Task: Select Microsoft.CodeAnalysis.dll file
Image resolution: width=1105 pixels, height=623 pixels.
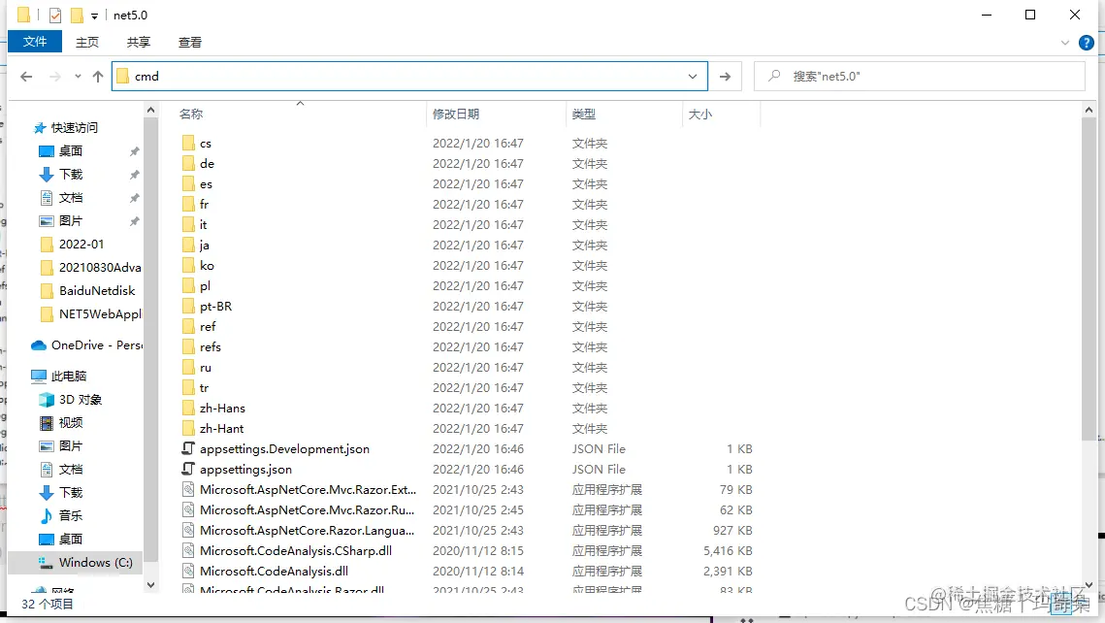Action: (x=274, y=571)
